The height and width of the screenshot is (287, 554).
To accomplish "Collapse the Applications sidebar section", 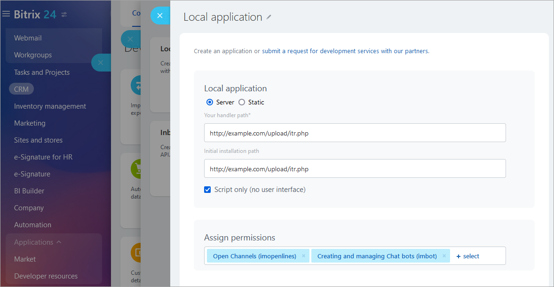I will click(59, 242).
